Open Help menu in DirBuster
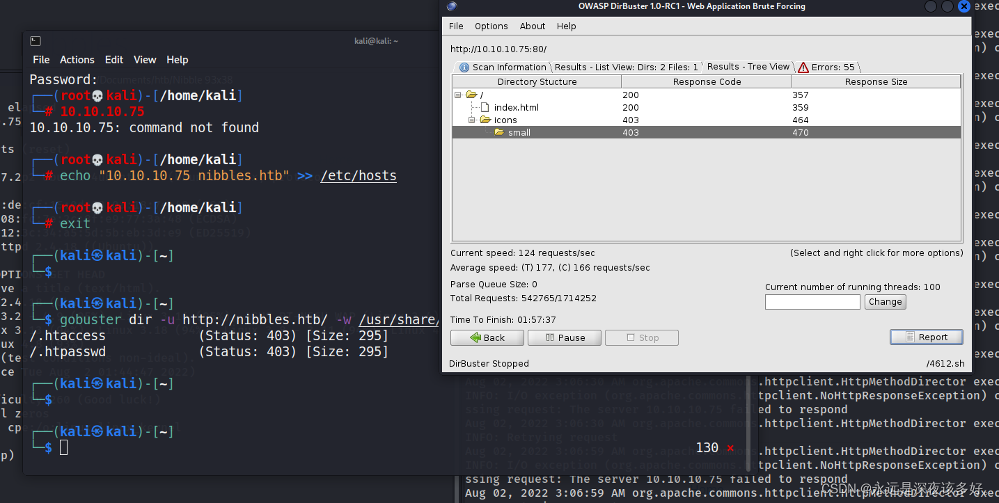Screen dimensions: 999x503 tap(567, 26)
